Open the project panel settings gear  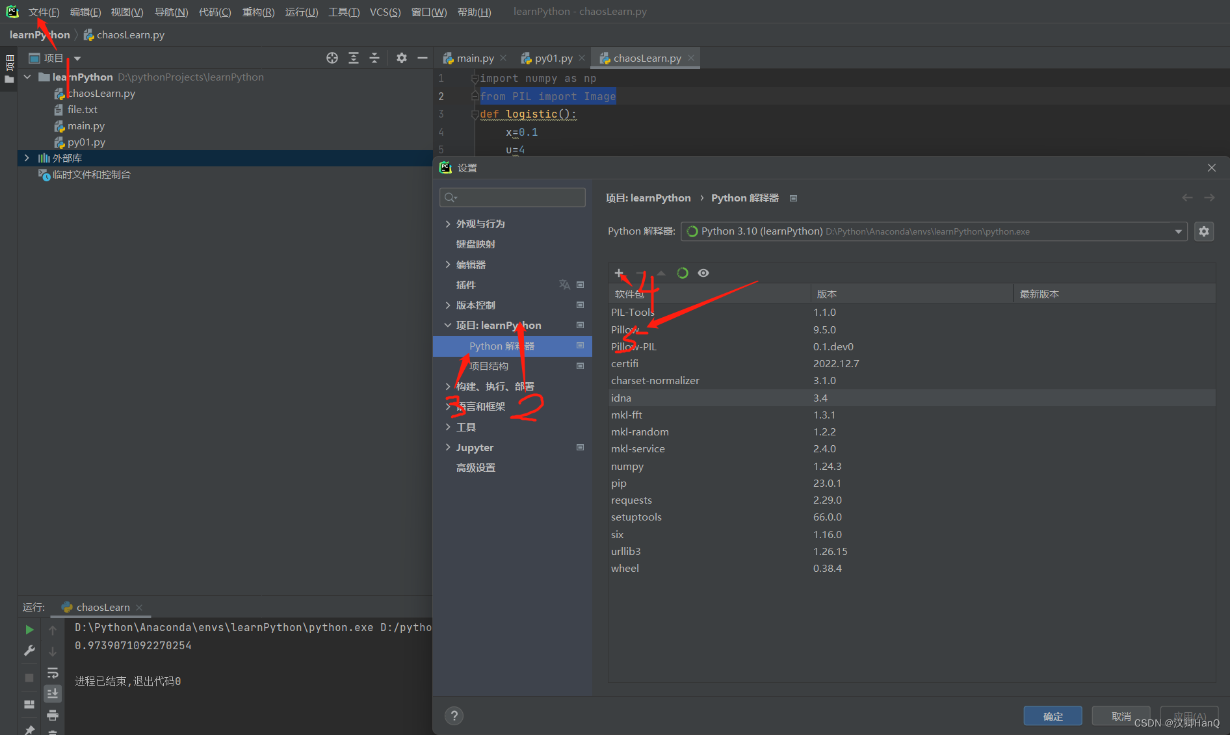click(401, 58)
